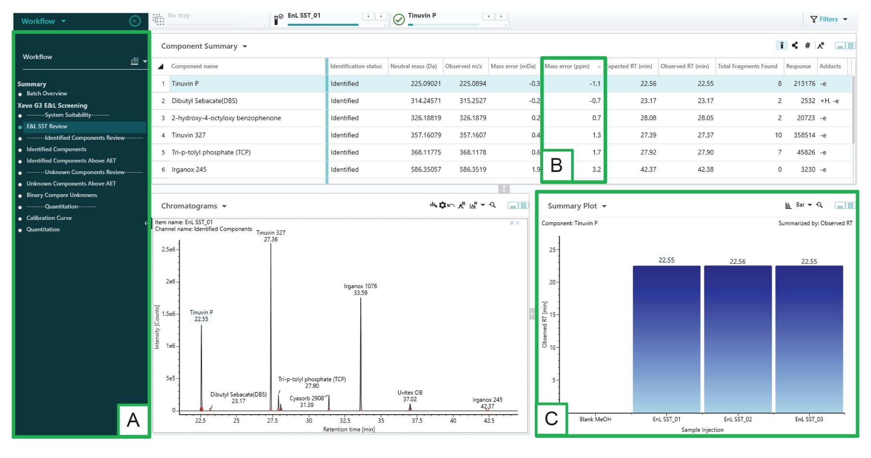871x458 pixels.
Task: Select the Irganox 245 row
Action: (x=502, y=169)
